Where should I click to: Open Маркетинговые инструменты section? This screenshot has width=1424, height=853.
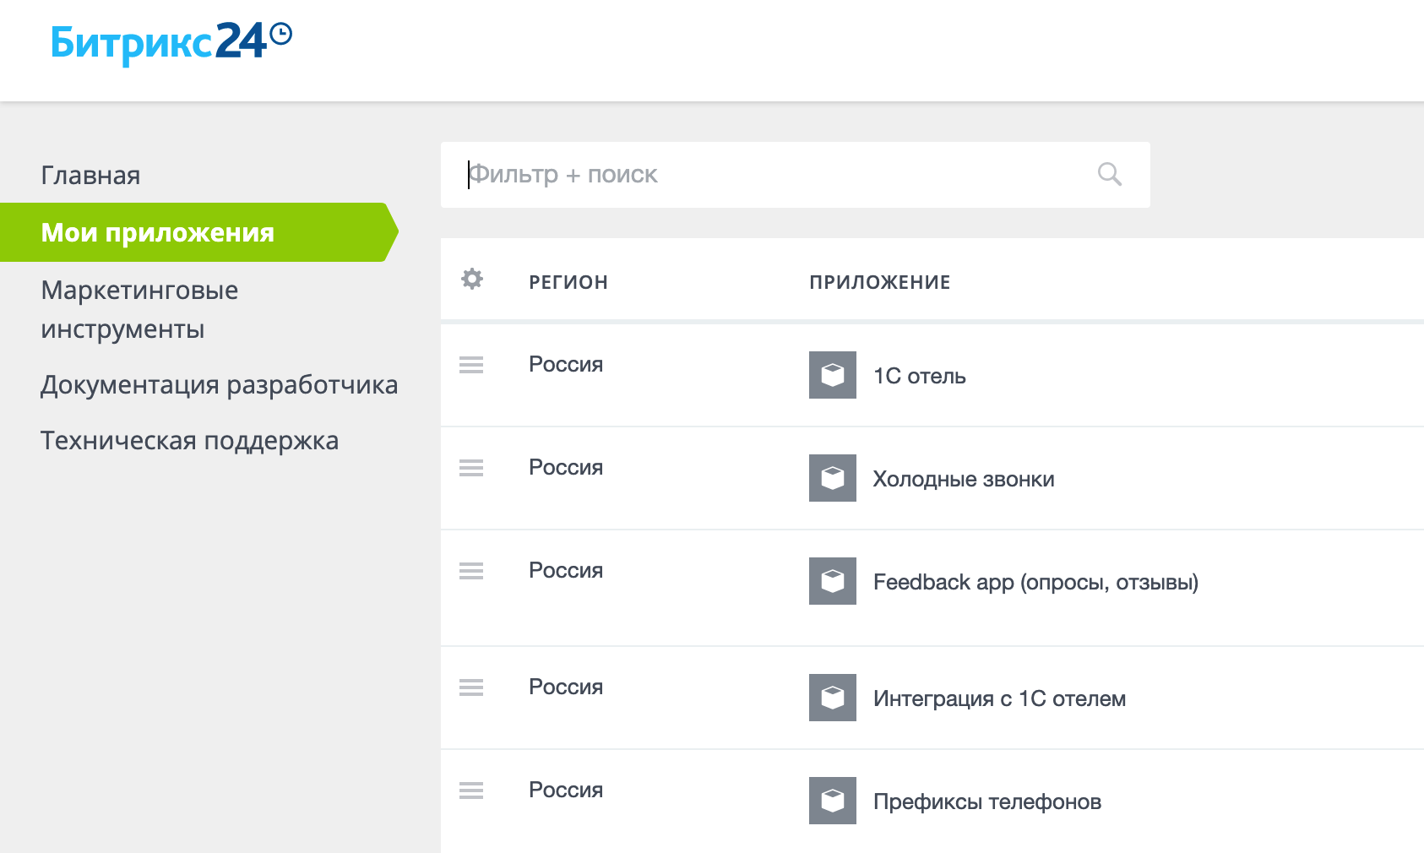coord(139,309)
